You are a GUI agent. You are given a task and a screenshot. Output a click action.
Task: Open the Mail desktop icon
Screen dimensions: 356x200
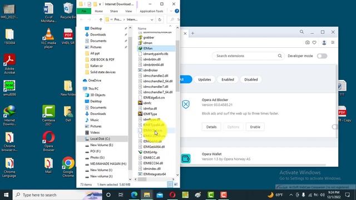point(48,166)
